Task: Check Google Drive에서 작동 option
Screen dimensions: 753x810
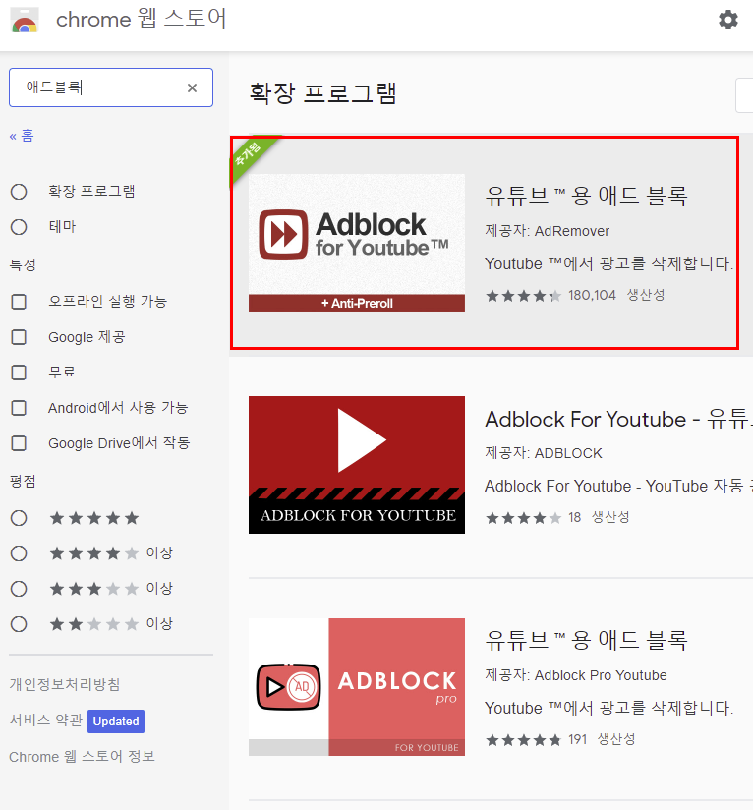Action: pos(19,443)
